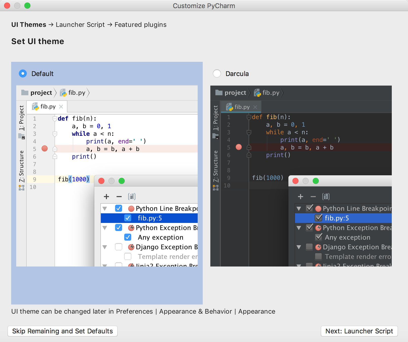Collapse Python Exception Breakpoint tree in Darcula preview
Screen dimensions: 408x342
[299, 228]
